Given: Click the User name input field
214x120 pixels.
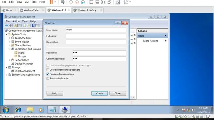Looking at the screenshot, I should (96, 30).
